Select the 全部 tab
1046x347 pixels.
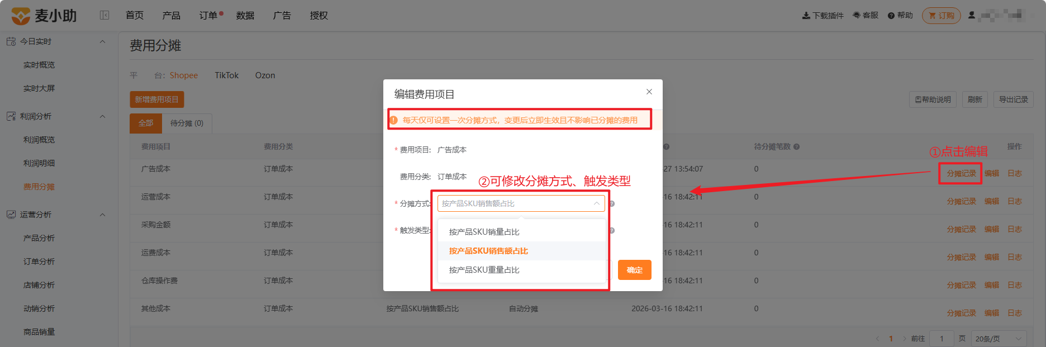[x=146, y=123]
